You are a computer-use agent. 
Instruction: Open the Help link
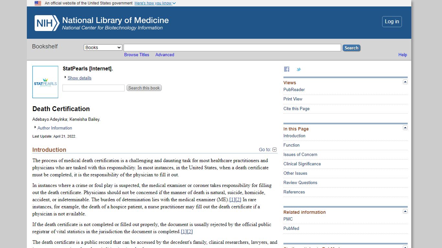click(403, 55)
